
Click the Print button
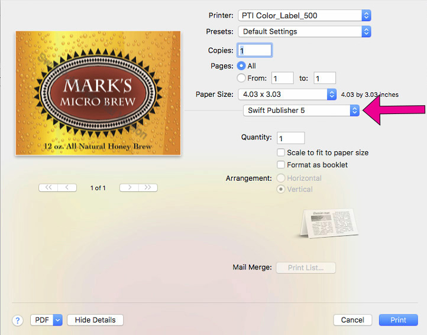[x=399, y=320]
